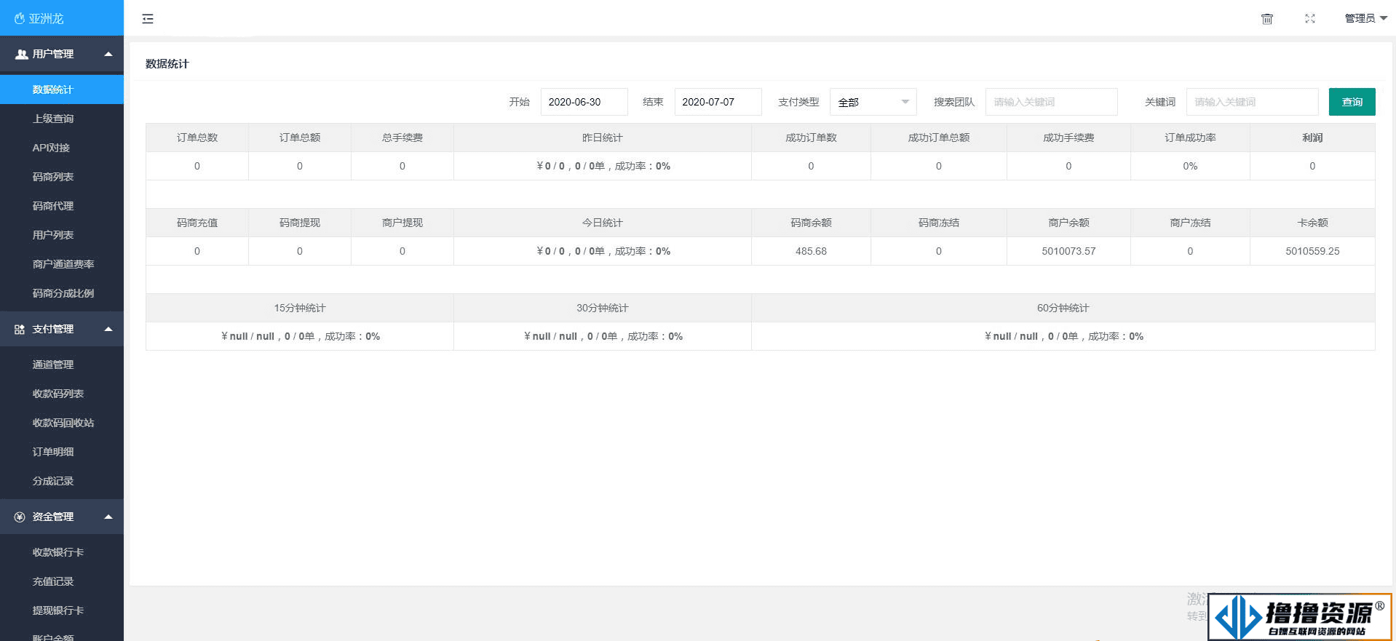Click the 订单成功率 value 0%
Screen dimensions: 1396x641
pos(1190,166)
